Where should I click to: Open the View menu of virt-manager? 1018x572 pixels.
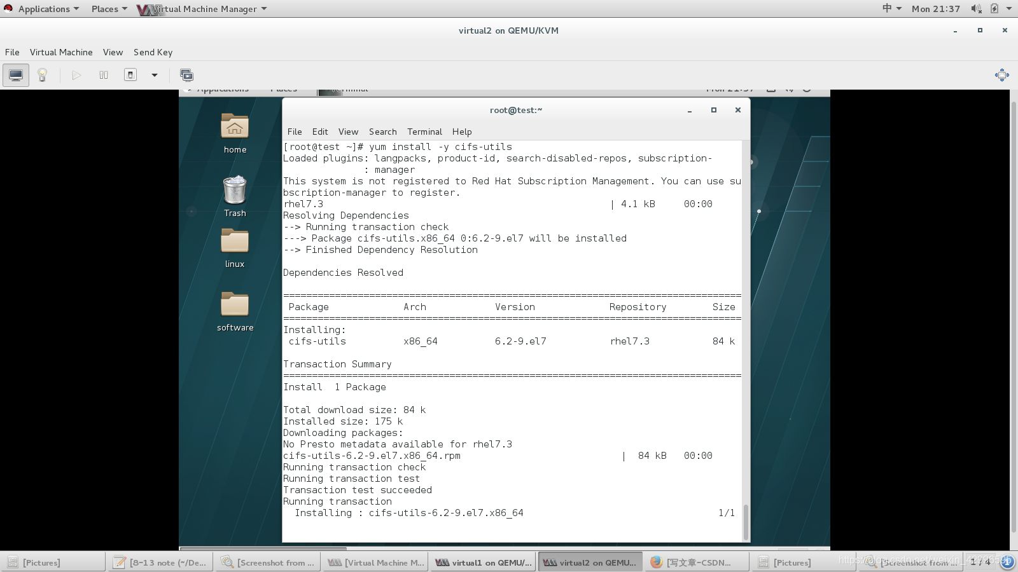pyautogui.click(x=113, y=52)
